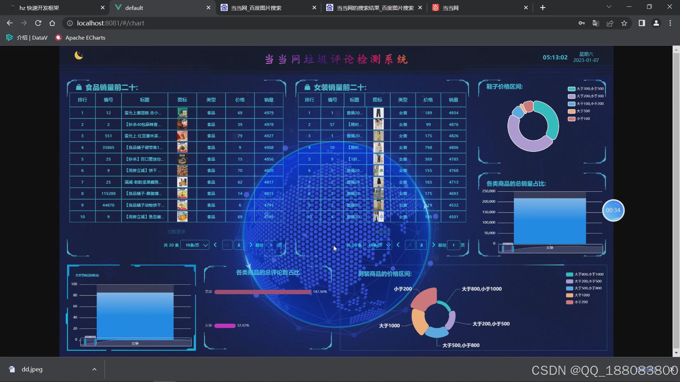Switch to the hz 快速开发框架 tab
The image size is (680, 382).
pos(39,8)
